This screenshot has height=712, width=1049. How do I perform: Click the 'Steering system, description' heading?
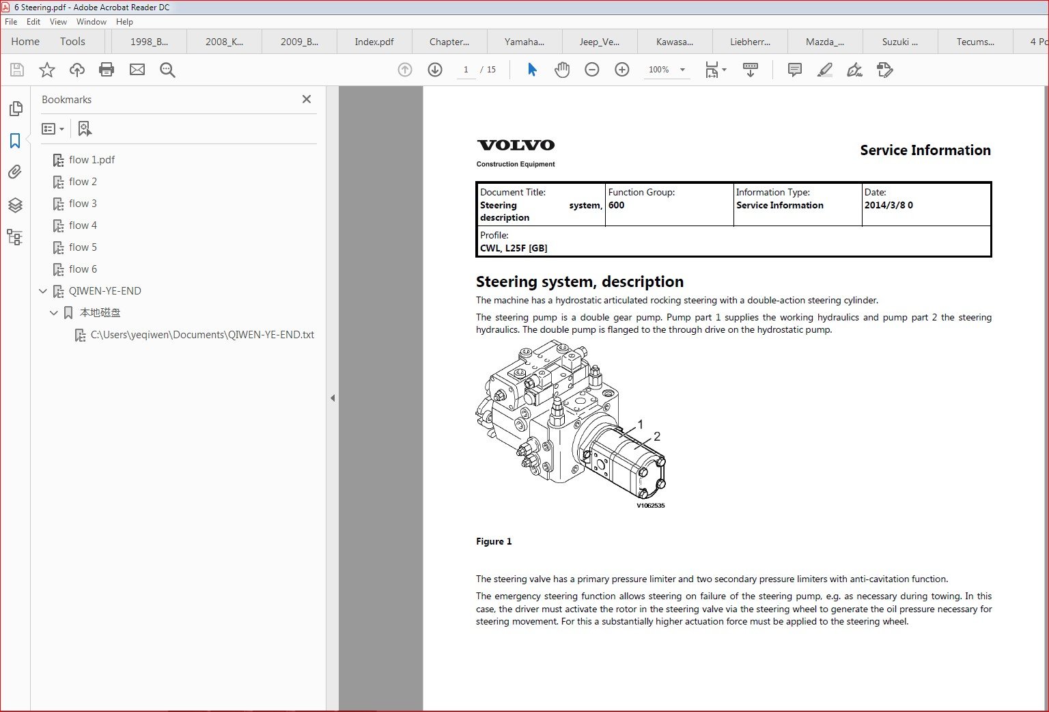click(x=580, y=282)
